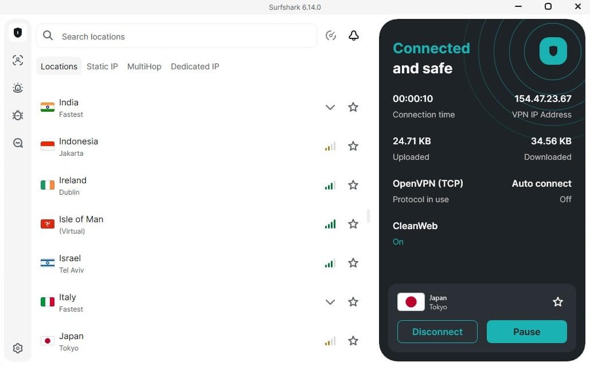Open the Dedicated IP tab
This screenshot has width=590, height=366.
195,66
